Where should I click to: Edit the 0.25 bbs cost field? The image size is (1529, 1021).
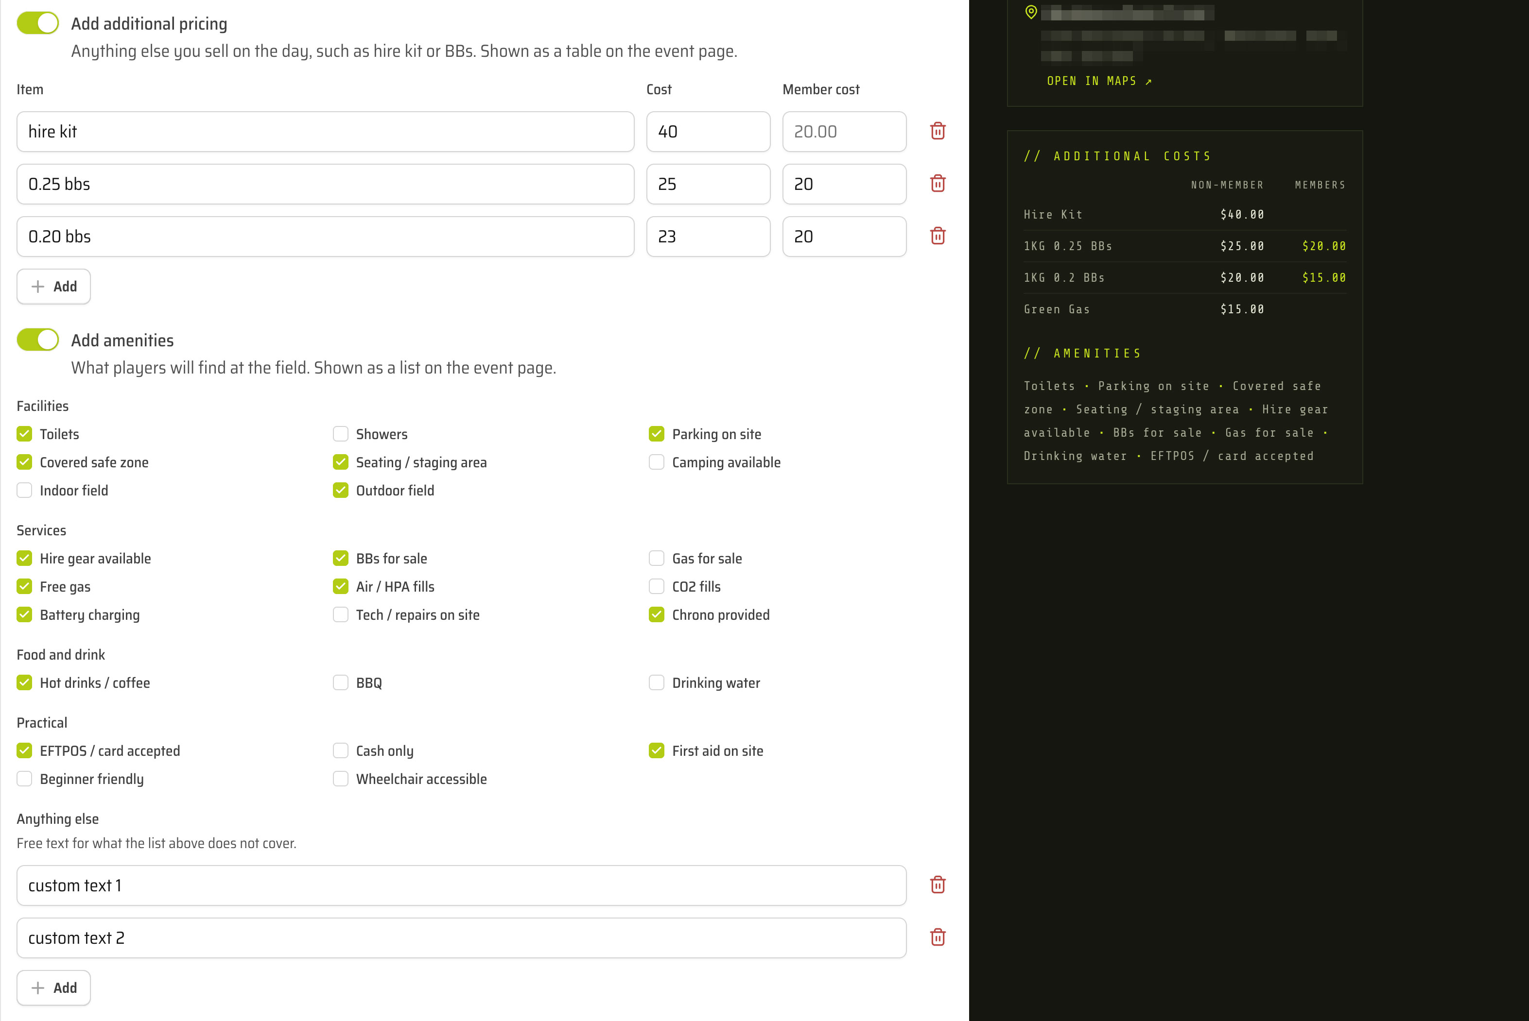click(x=708, y=184)
